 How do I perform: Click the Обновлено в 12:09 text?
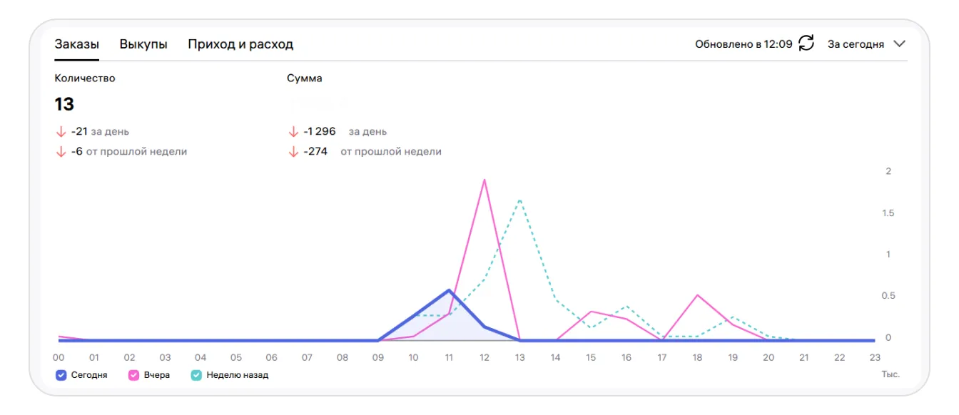coord(744,44)
